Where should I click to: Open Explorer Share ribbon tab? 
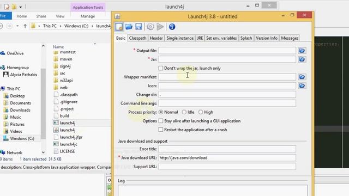(x=41, y=16)
